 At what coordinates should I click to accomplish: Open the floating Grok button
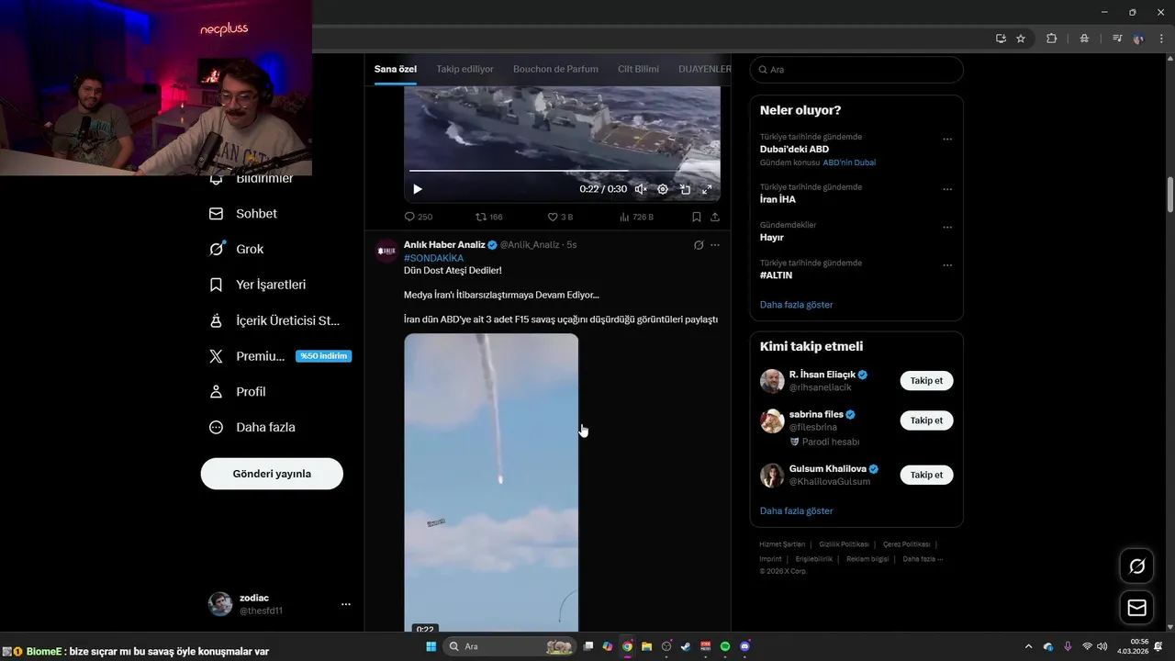pyautogui.click(x=1136, y=566)
